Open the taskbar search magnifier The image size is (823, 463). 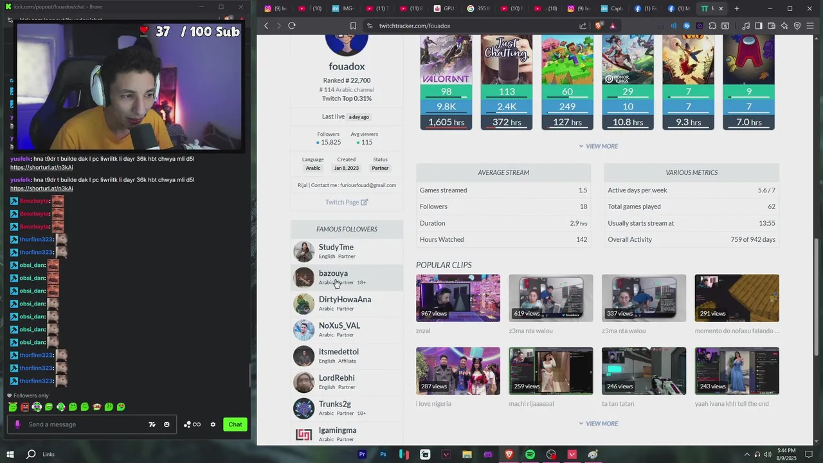pyautogui.click(x=31, y=454)
